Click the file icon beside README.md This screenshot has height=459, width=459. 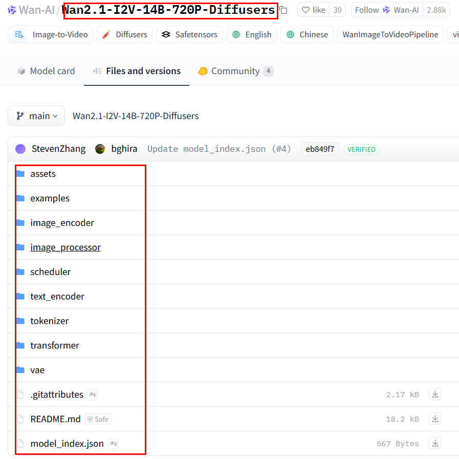tap(20, 419)
